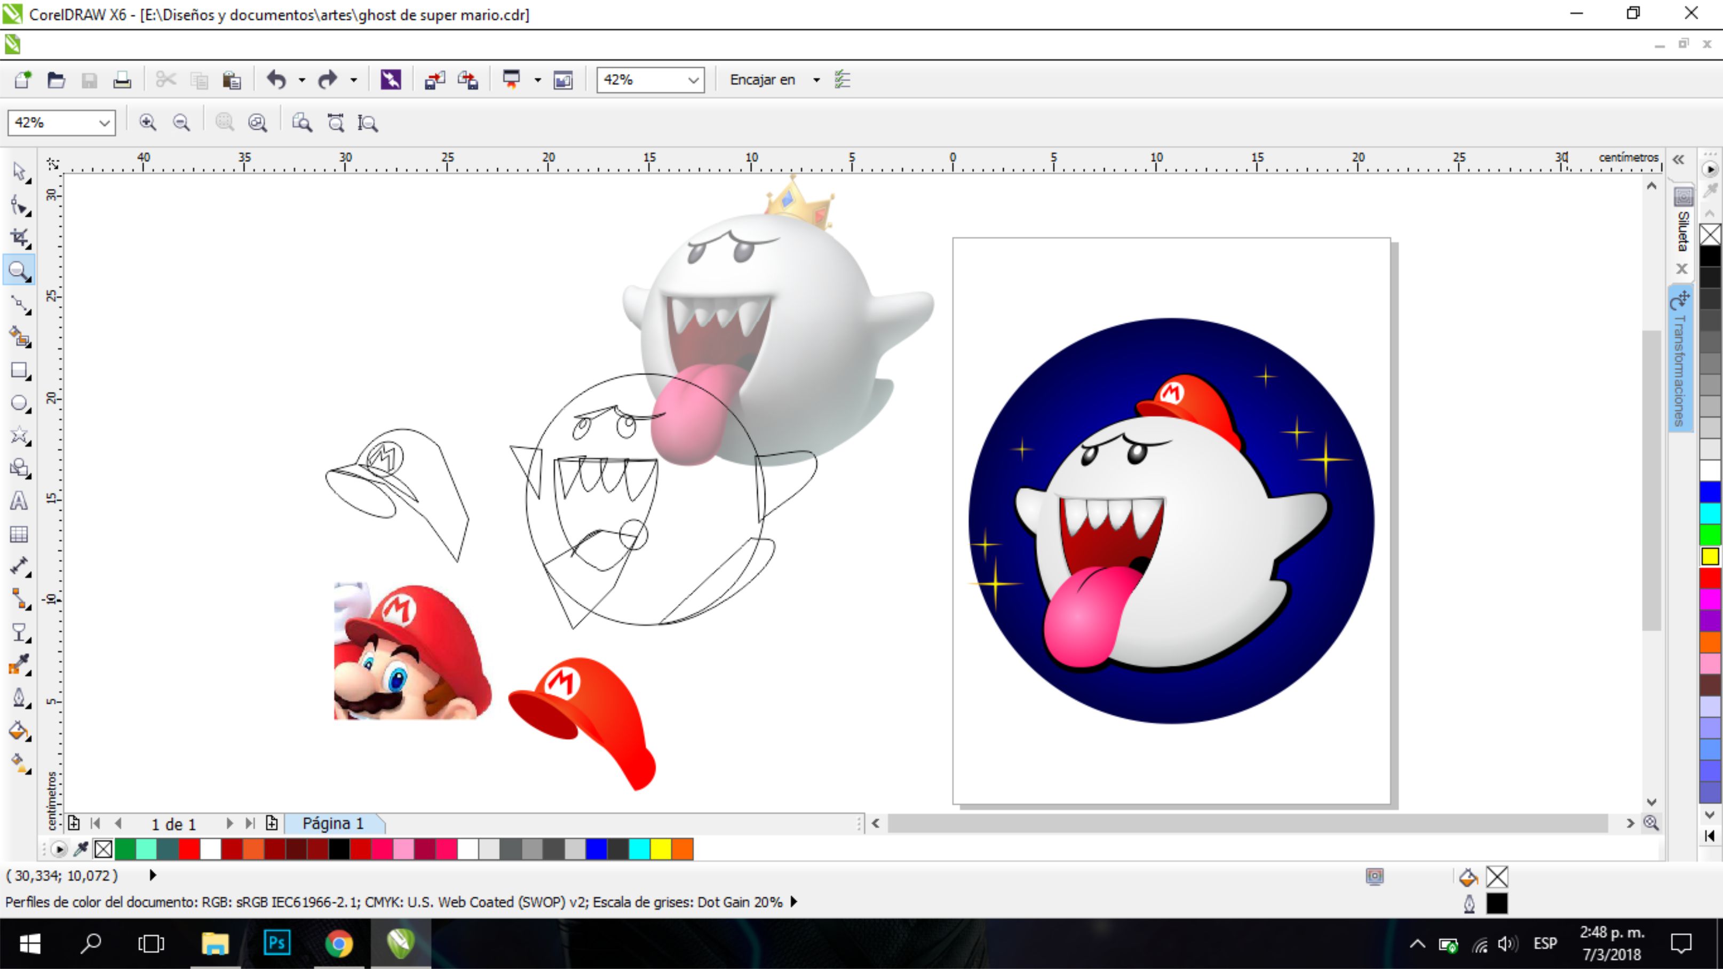The width and height of the screenshot is (1723, 969).
Task: Click the Import icon
Action: click(x=435, y=80)
